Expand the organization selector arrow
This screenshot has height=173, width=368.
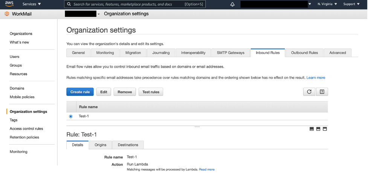tap(99, 14)
